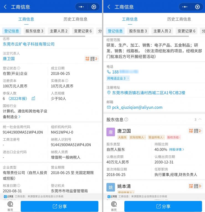
Task: Tap the back arrow in left panel header
Action: (5, 7)
